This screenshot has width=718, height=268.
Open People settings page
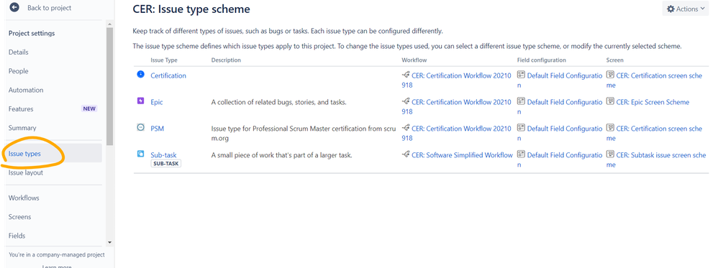[x=18, y=71]
